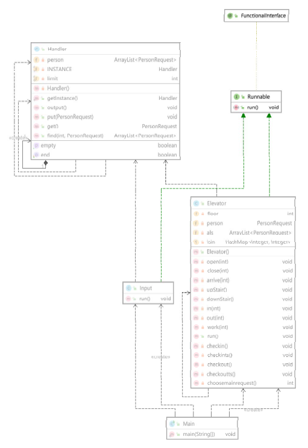Click the Runnable interface icon
This screenshot has height=448, width=308.
point(236,97)
